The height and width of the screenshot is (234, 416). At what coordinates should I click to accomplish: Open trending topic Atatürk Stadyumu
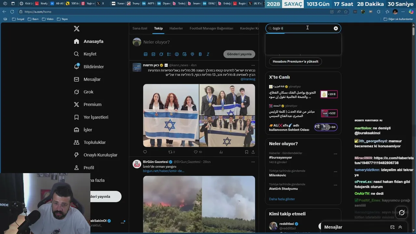click(283, 188)
